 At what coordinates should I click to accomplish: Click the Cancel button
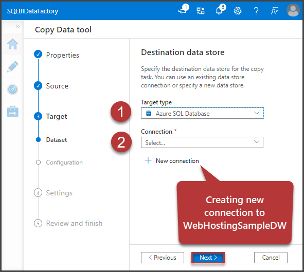(x=271, y=258)
